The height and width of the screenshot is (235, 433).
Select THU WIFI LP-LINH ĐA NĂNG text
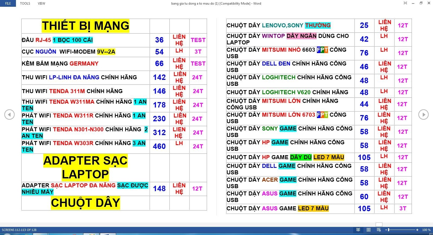point(79,77)
